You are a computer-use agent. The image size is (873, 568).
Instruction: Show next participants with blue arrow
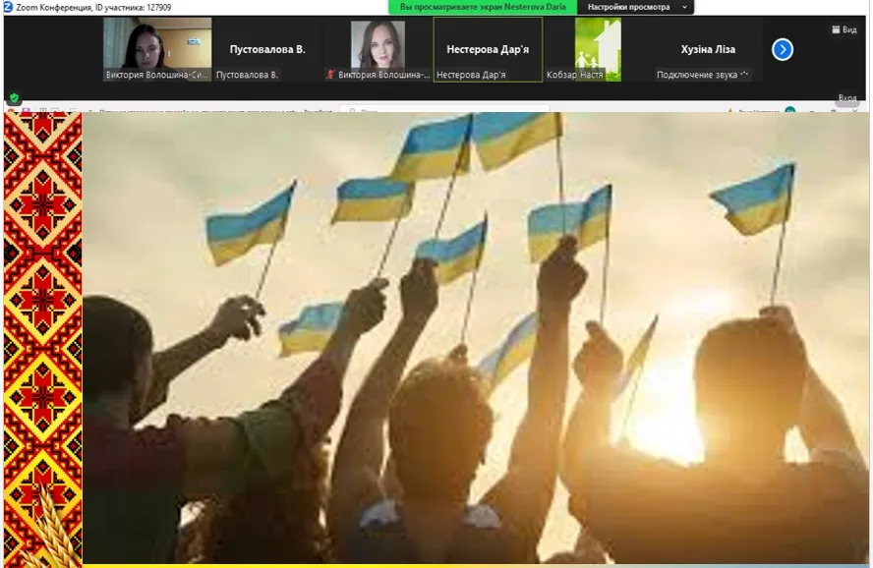pyautogui.click(x=783, y=49)
